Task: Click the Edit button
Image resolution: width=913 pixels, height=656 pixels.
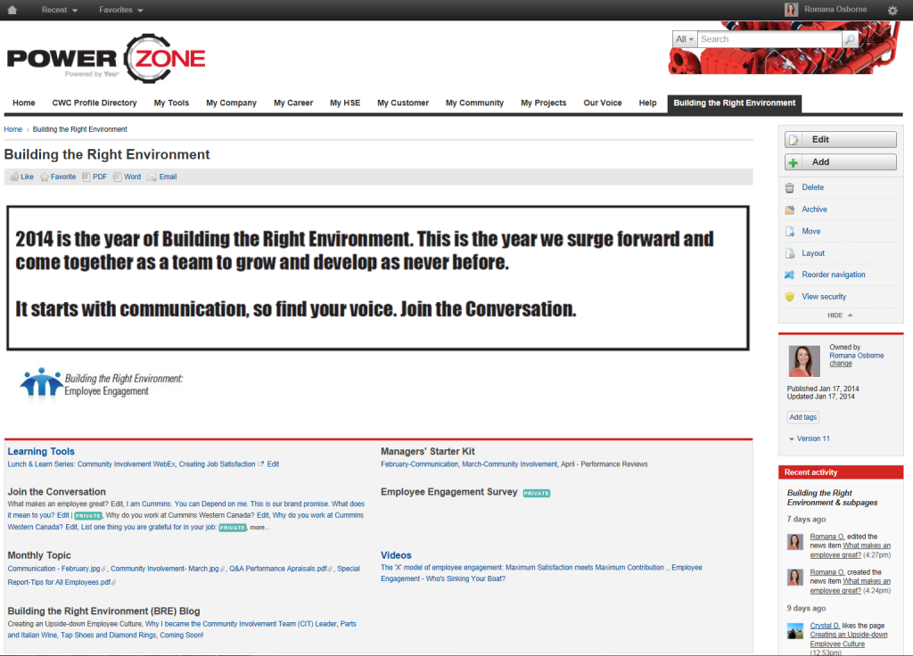Action: click(840, 140)
